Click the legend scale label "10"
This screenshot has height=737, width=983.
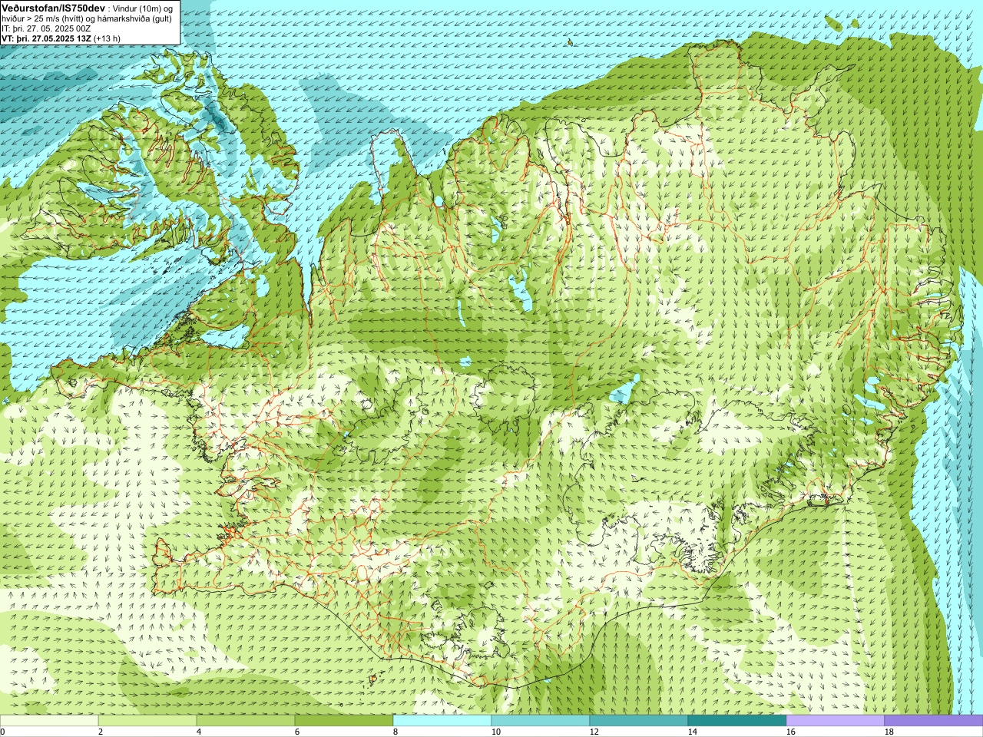pos(496,732)
